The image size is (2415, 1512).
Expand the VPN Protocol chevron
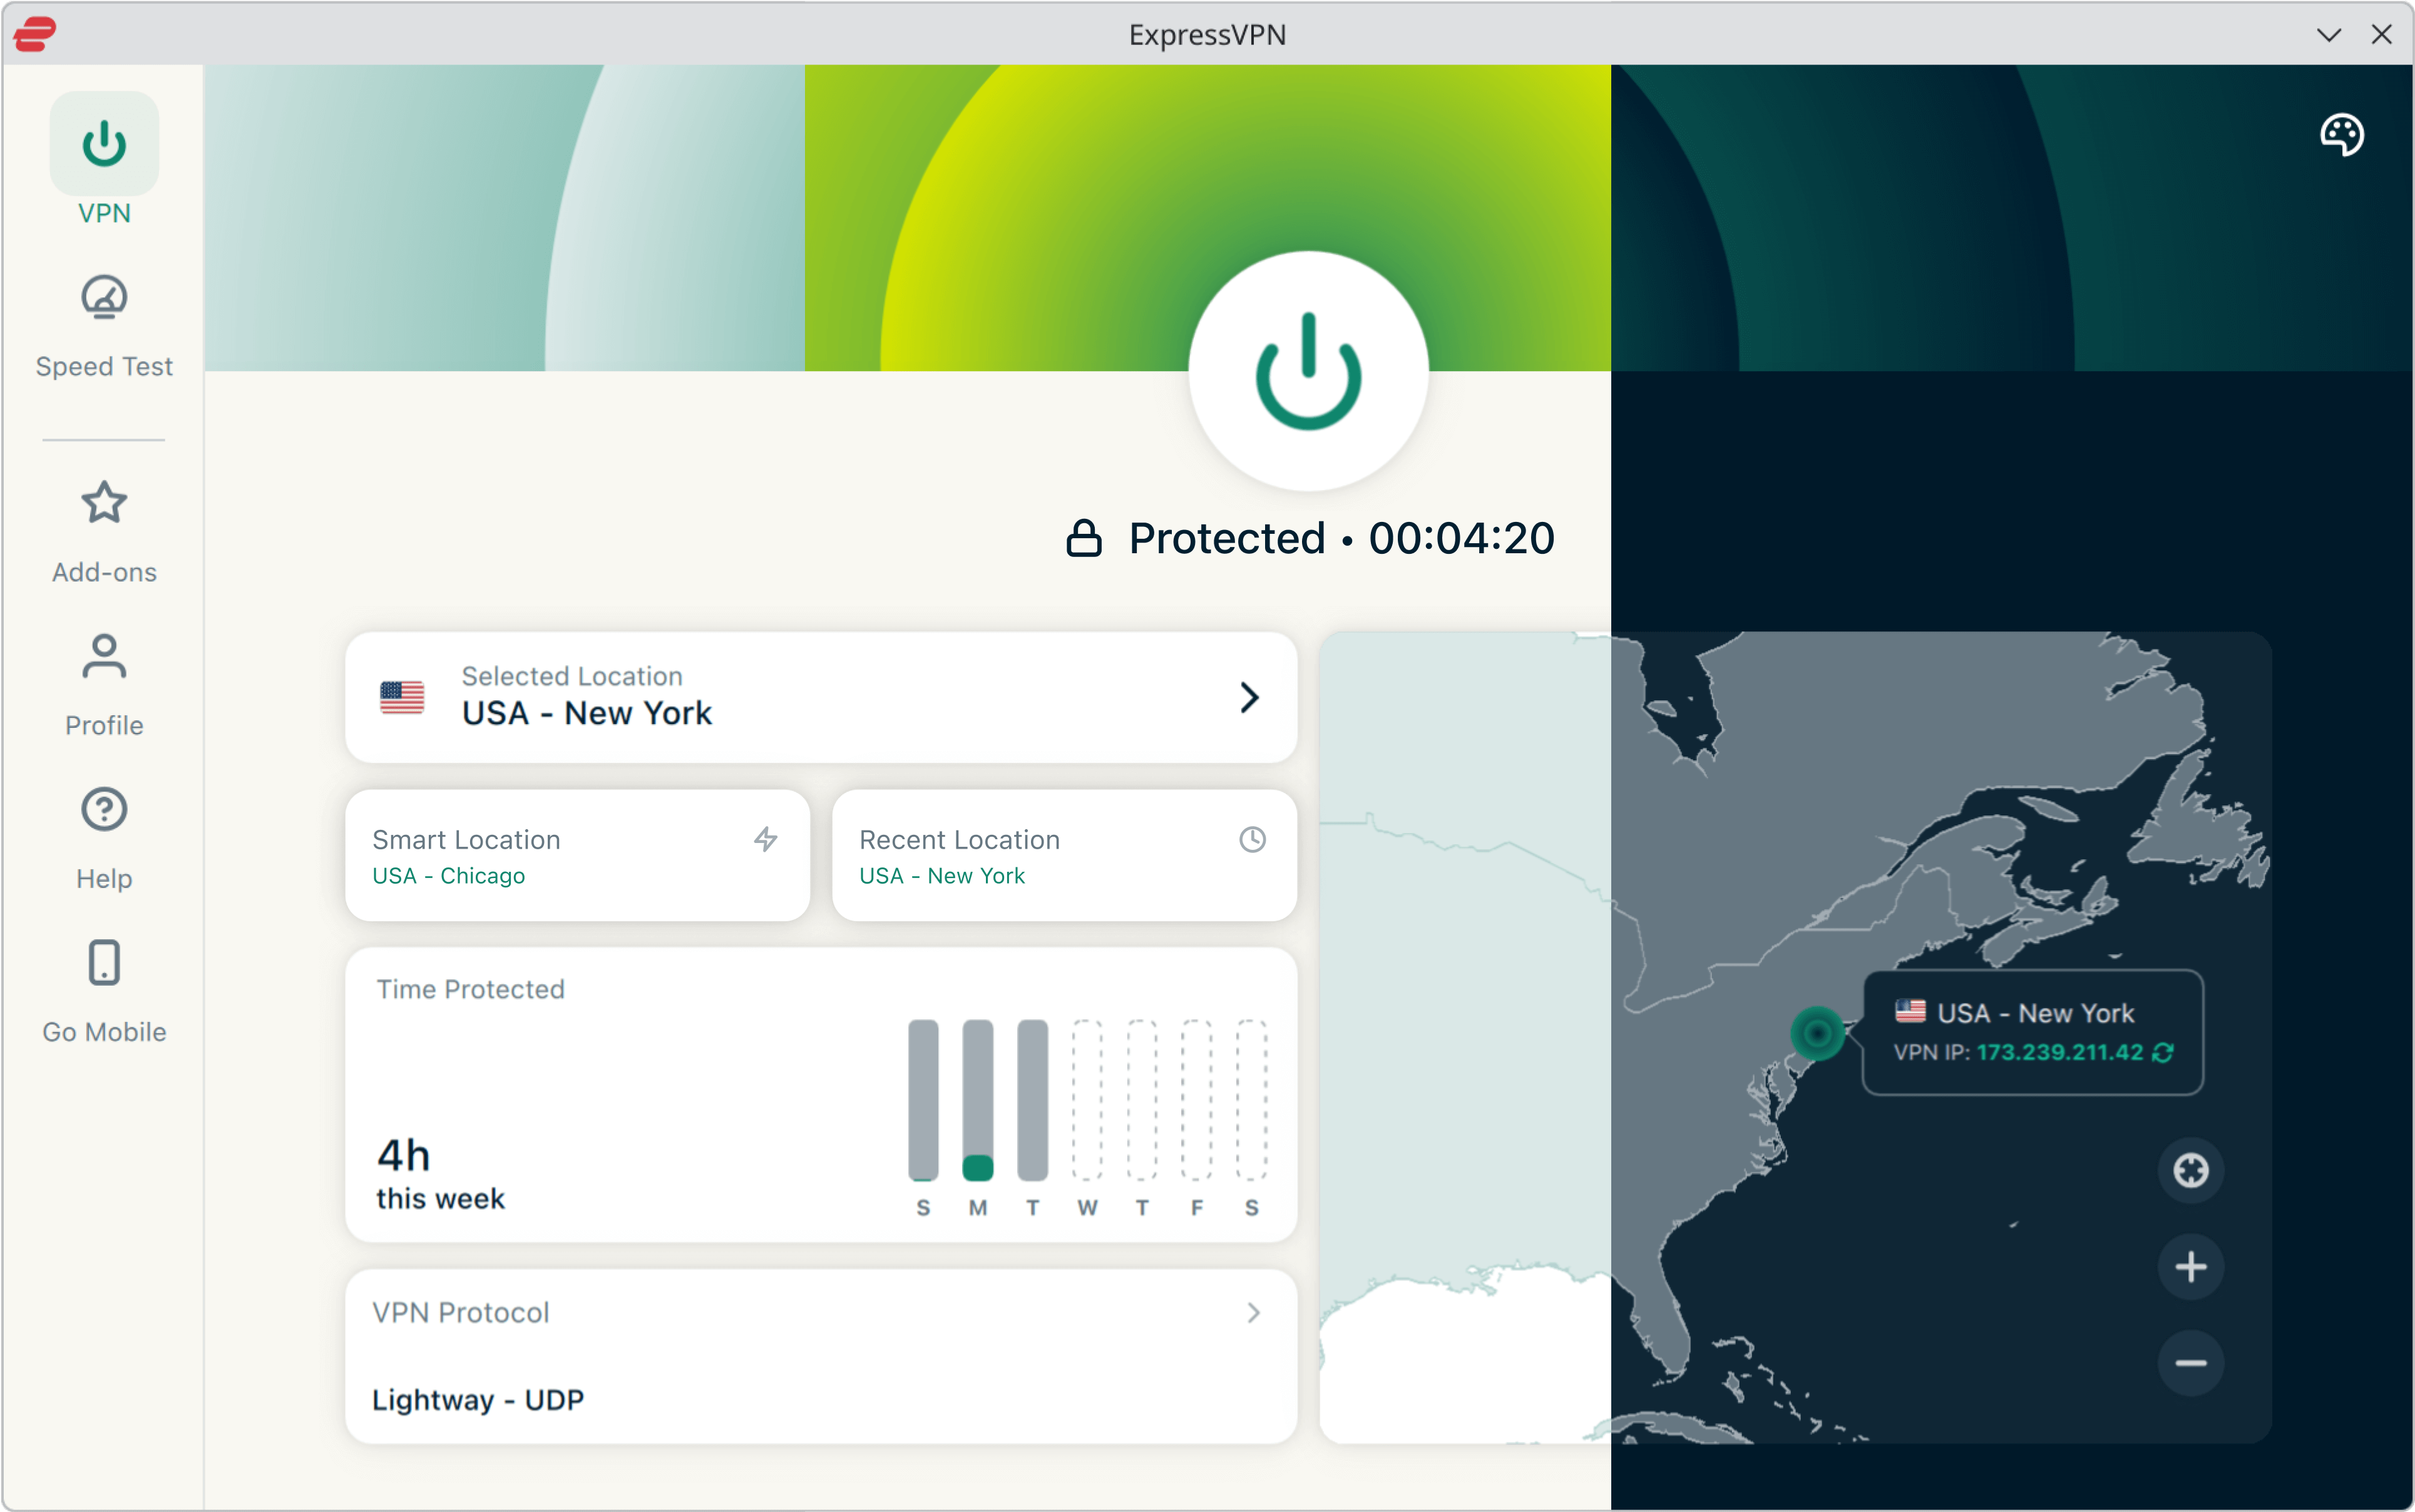click(1253, 1313)
